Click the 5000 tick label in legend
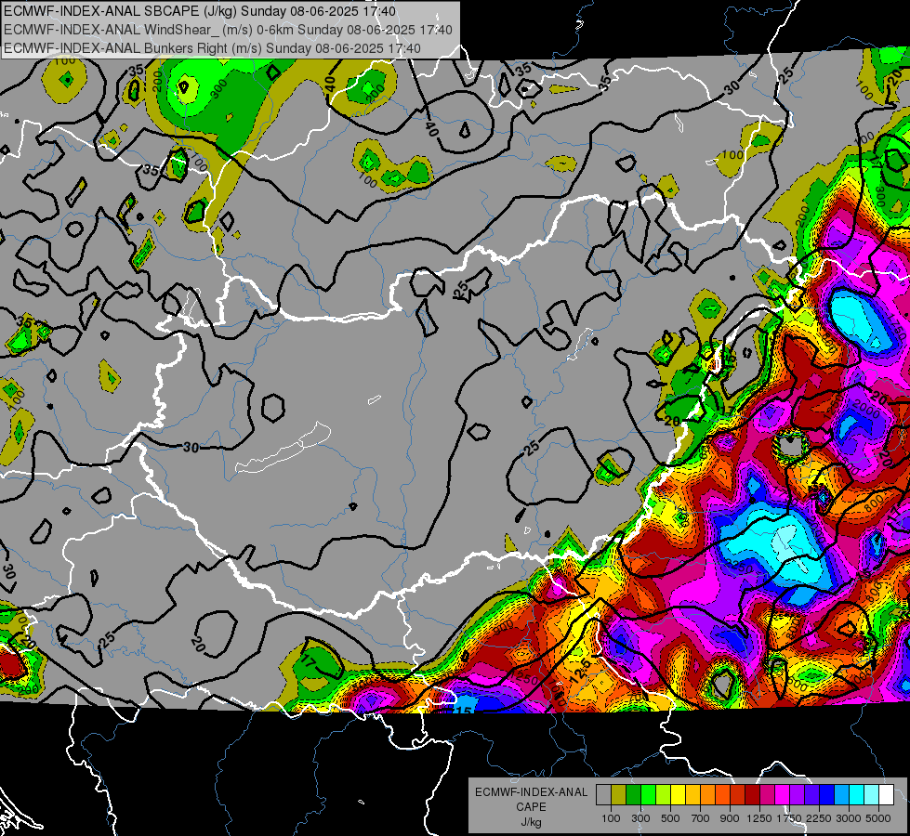 click(x=878, y=818)
